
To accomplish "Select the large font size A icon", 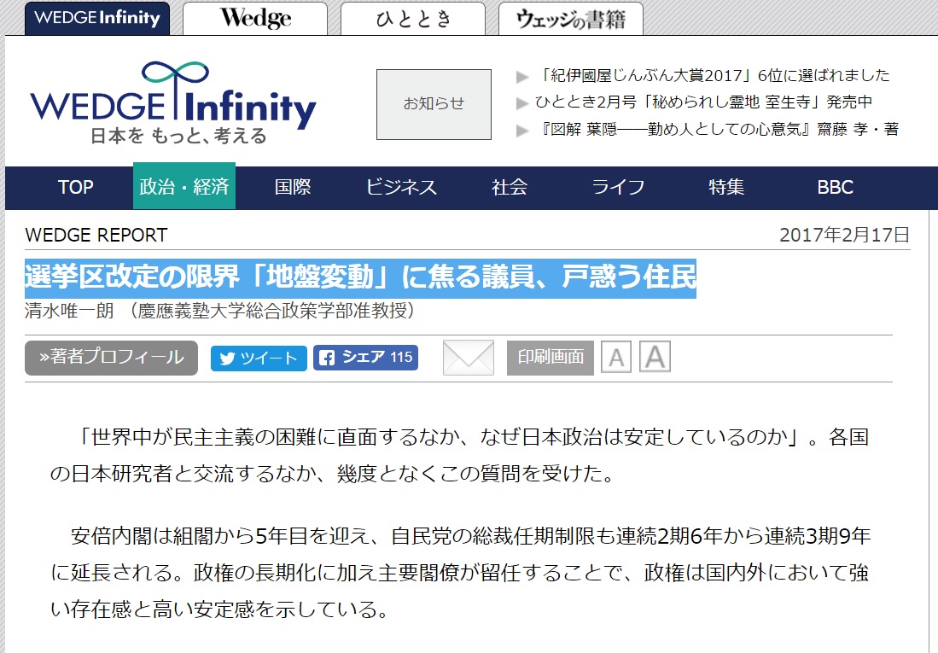I will [x=655, y=357].
